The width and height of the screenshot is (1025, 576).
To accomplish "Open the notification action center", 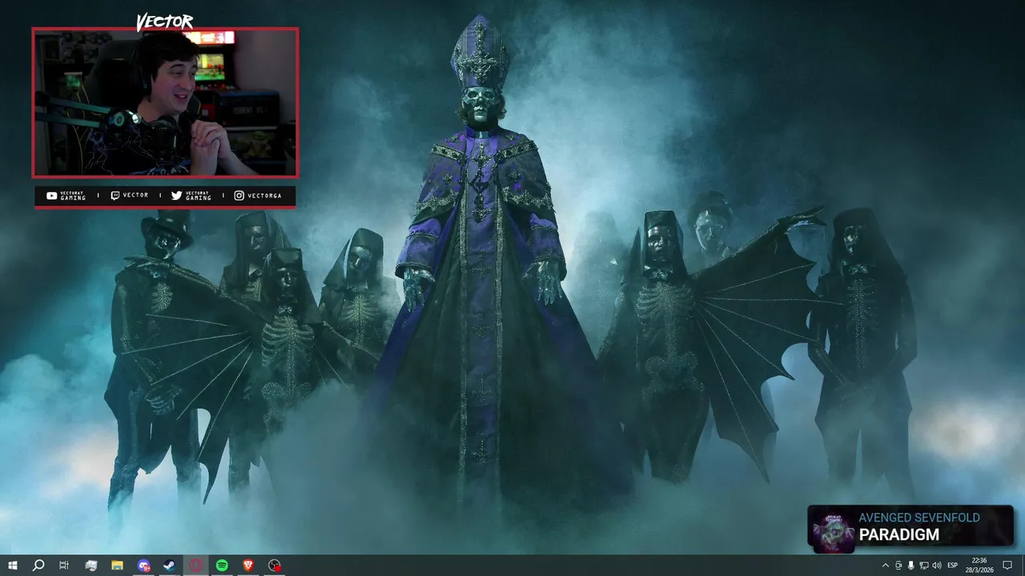I will tap(1007, 566).
